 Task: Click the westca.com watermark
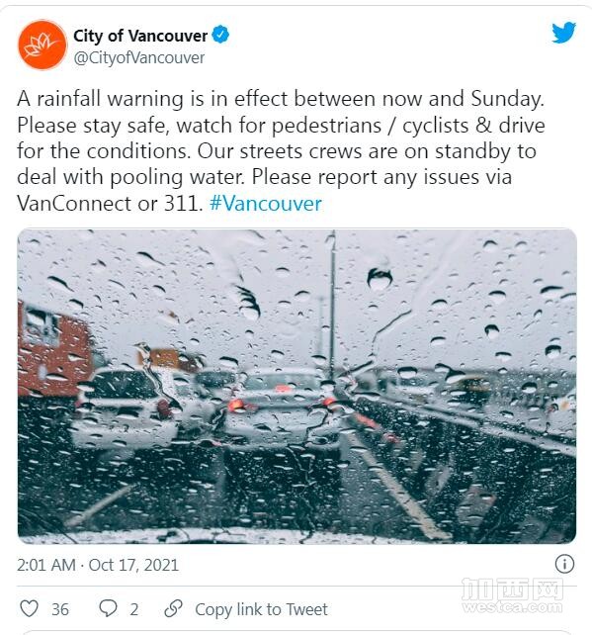tap(512, 595)
